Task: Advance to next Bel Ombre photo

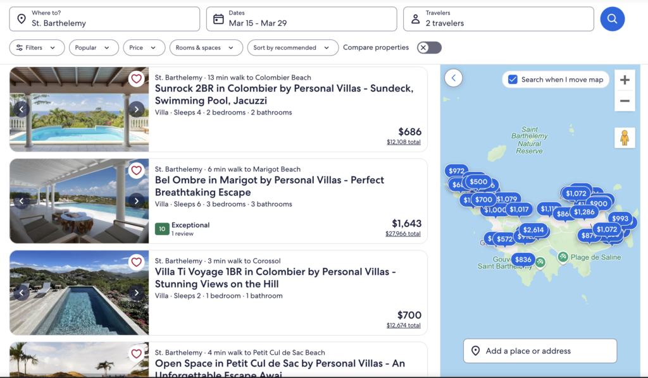Action: pos(137,201)
